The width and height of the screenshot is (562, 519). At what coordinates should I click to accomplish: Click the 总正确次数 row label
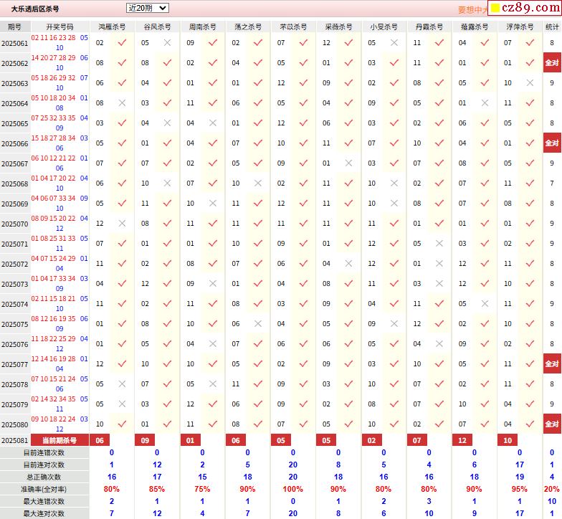click(x=44, y=477)
